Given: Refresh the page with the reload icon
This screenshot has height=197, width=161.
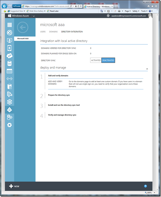Looking at the screenshot, I should click(78, 6).
